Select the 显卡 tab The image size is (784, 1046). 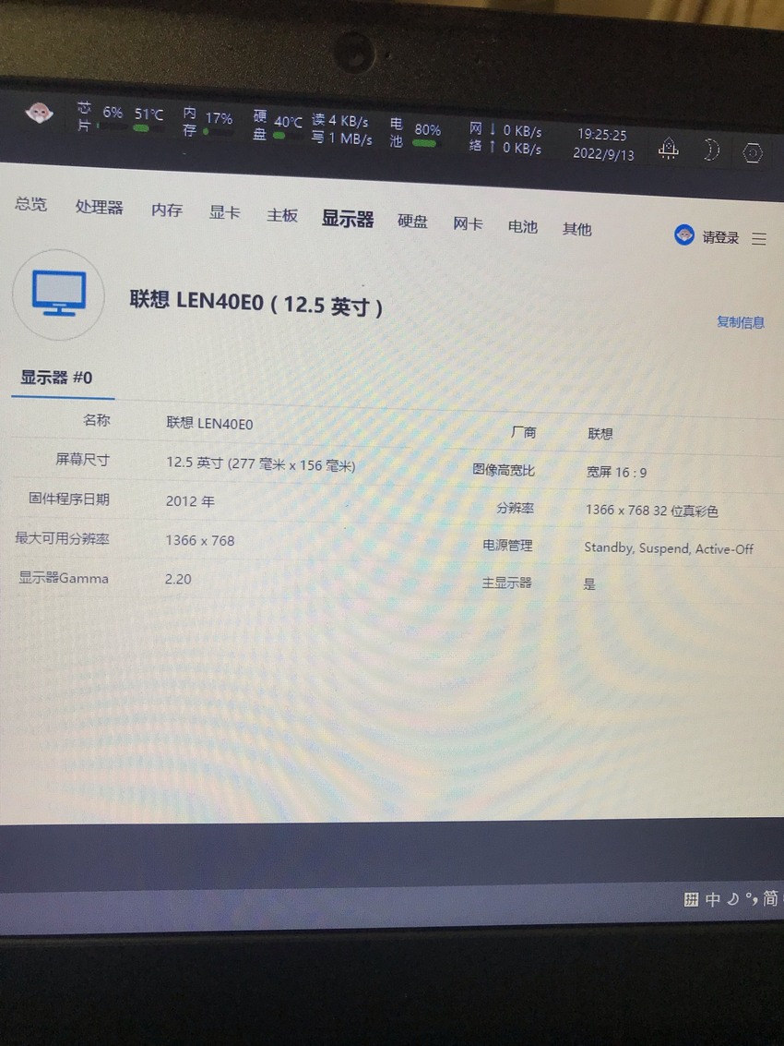coord(225,212)
